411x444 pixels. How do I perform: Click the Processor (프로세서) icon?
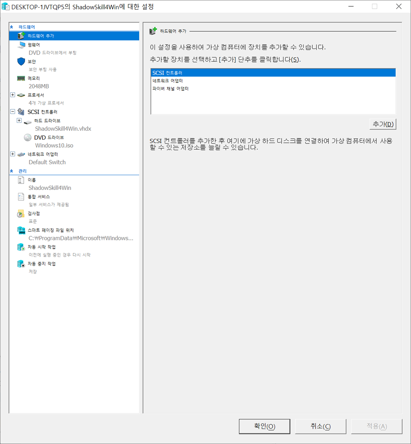pos(21,95)
